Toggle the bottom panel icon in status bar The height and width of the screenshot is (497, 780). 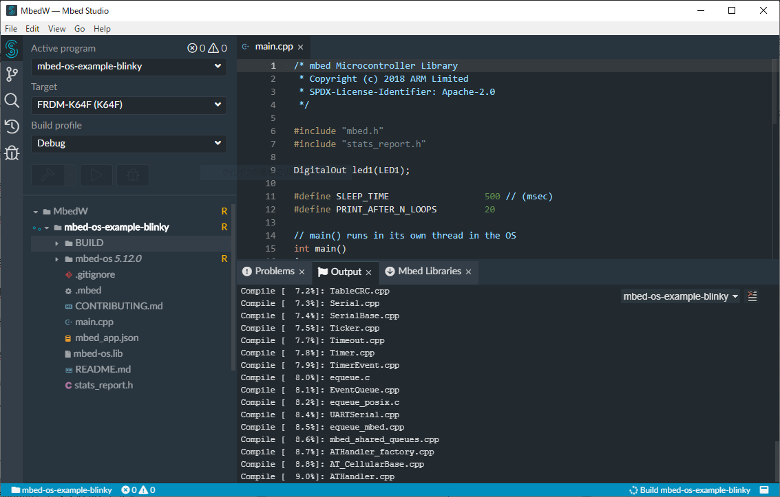[764, 490]
